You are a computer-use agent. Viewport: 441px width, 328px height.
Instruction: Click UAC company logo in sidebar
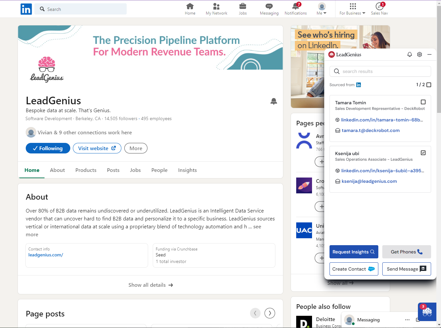coord(304,230)
